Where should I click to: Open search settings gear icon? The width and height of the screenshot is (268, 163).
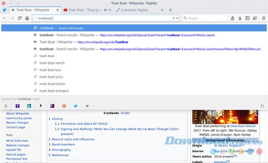[262, 106]
